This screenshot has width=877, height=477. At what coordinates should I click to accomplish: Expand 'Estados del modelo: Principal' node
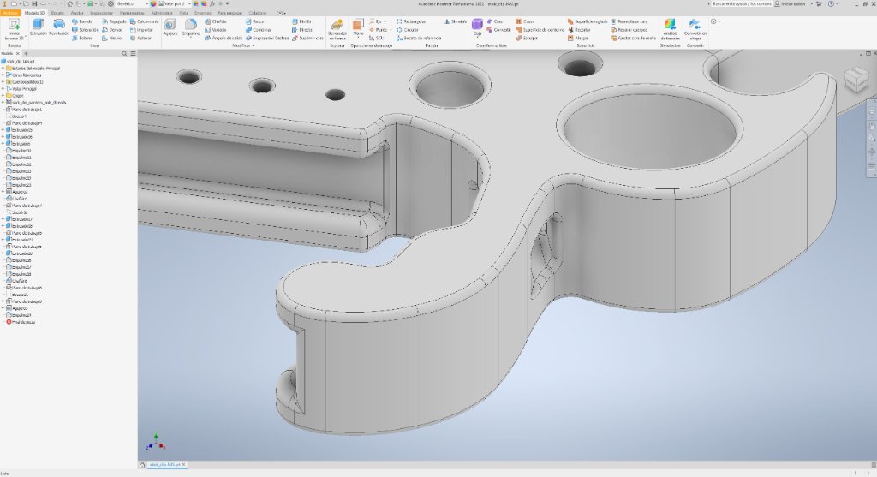coord(3,69)
